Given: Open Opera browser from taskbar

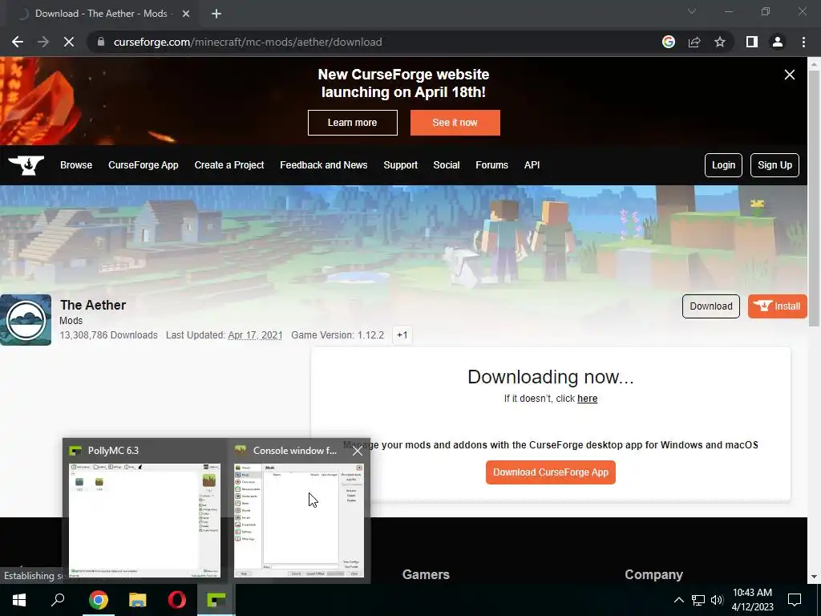Looking at the screenshot, I should tap(177, 600).
